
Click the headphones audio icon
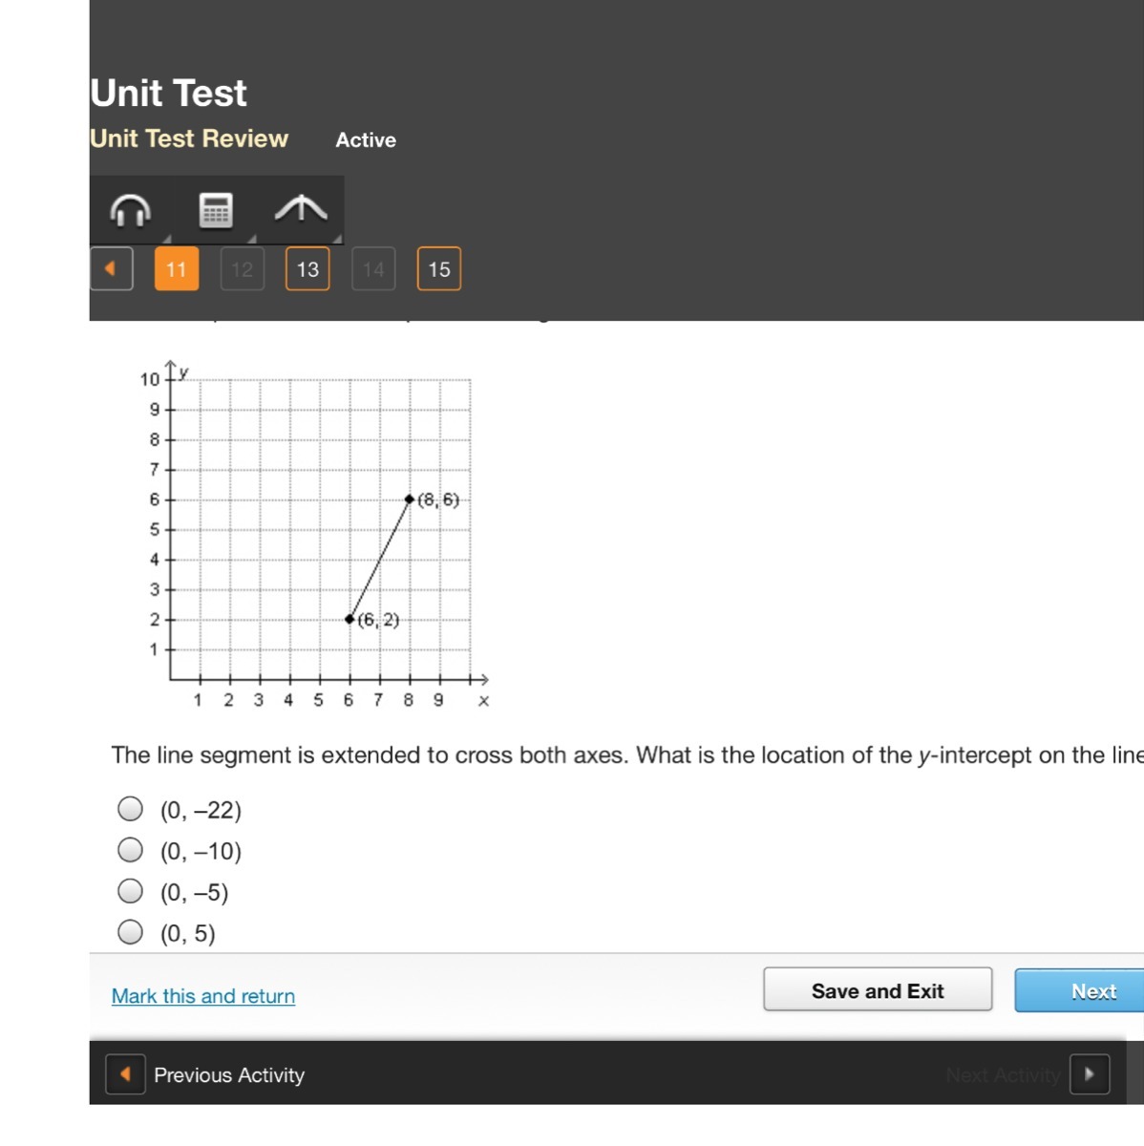click(x=131, y=210)
